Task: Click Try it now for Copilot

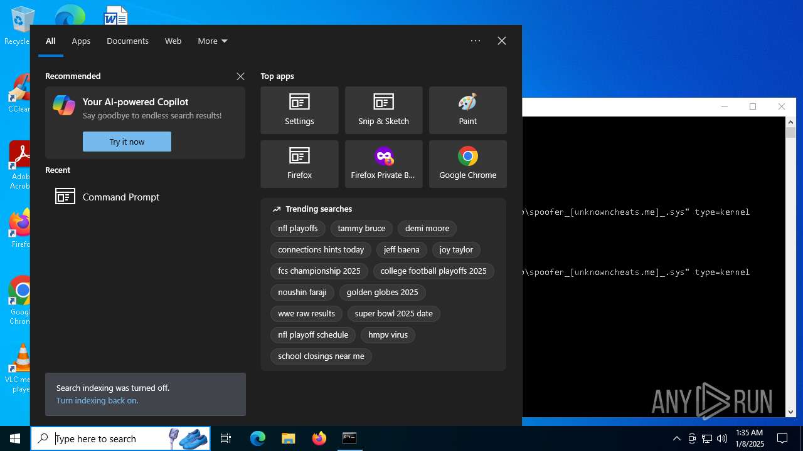Action: (127, 142)
